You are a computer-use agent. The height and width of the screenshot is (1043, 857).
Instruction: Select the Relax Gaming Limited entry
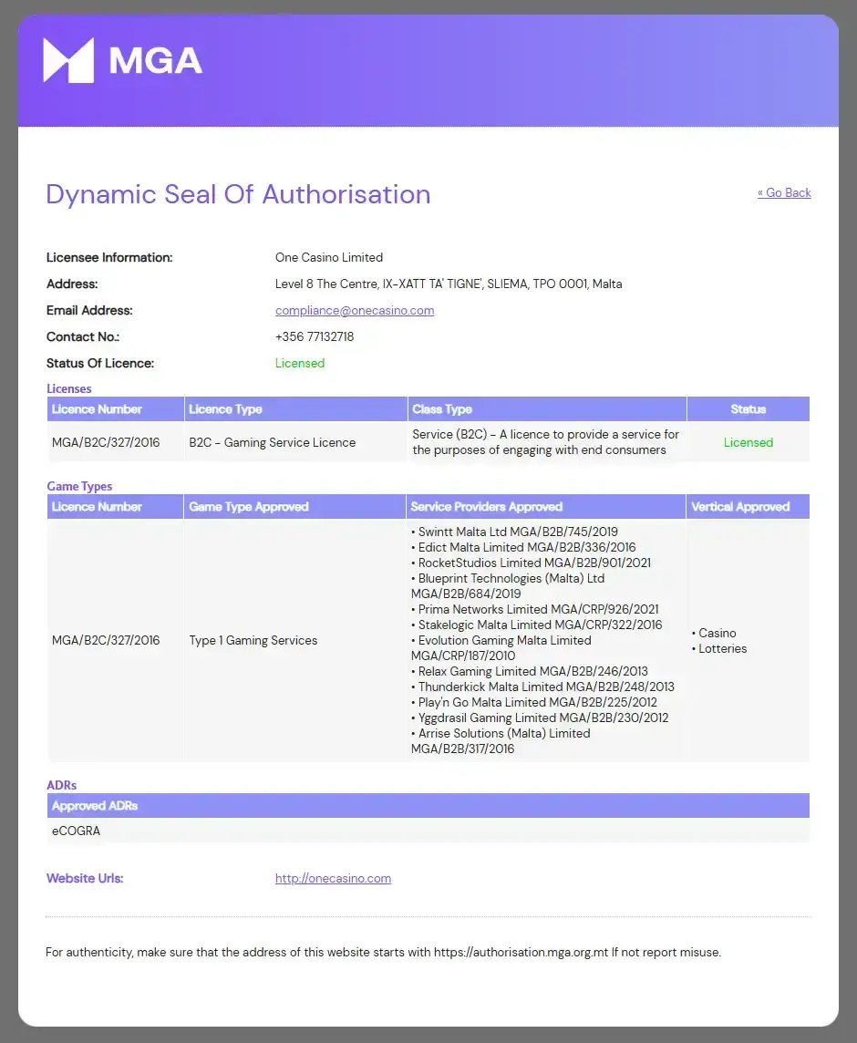530,671
